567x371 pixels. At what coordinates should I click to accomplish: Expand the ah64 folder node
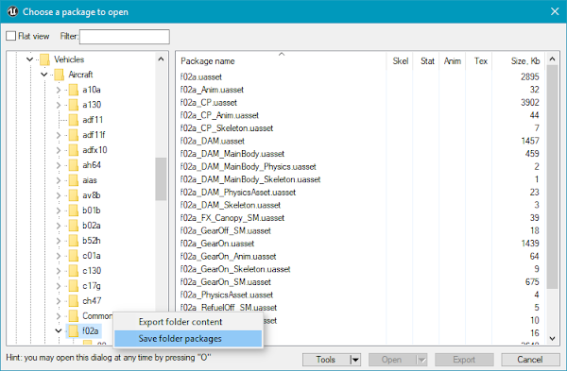(59, 165)
